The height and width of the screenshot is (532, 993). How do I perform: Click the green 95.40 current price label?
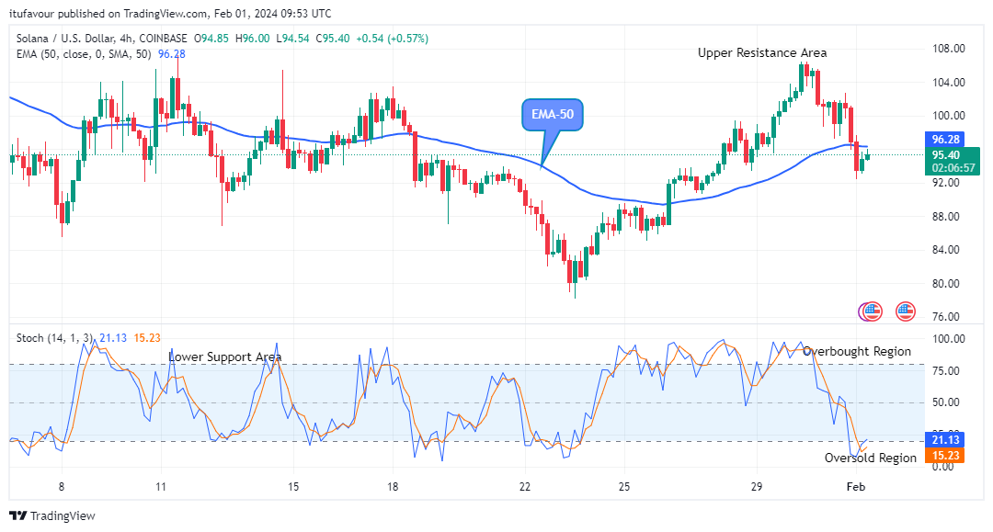[x=945, y=155]
